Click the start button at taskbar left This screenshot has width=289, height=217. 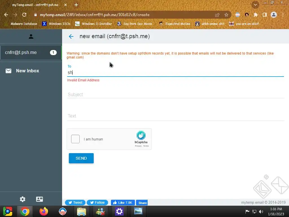click(x=7, y=211)
